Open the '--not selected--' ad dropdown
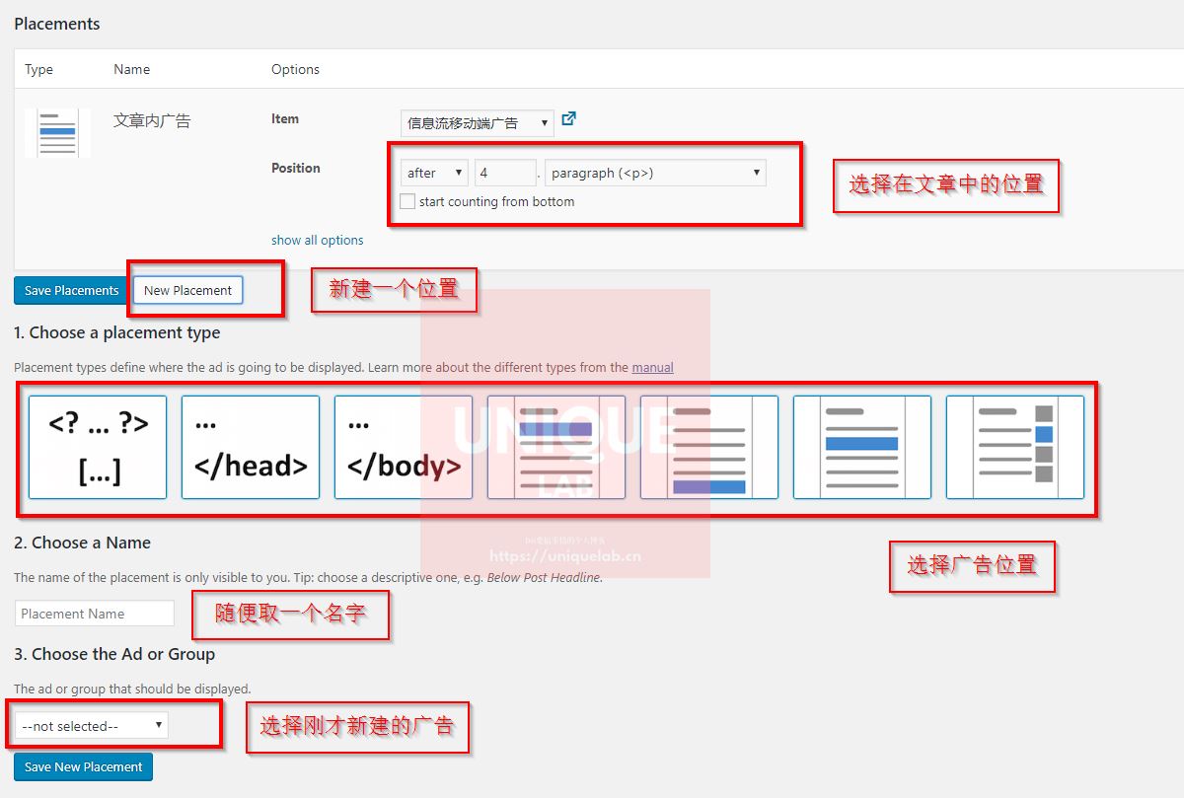The height and width of the screenshot is (798, 1184). click(x=92, y=726)
